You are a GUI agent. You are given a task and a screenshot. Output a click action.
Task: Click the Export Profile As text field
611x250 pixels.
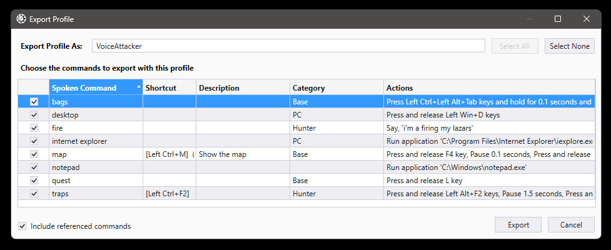click(288, 46)
